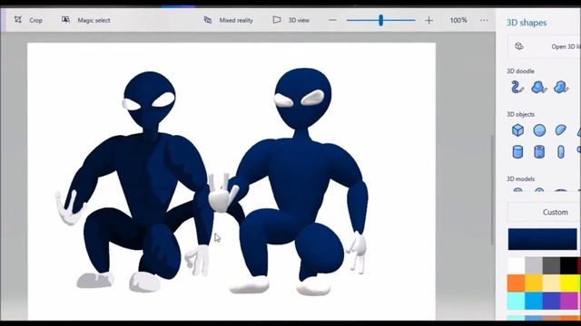Select the Crop tool

(x=28, y=20)
